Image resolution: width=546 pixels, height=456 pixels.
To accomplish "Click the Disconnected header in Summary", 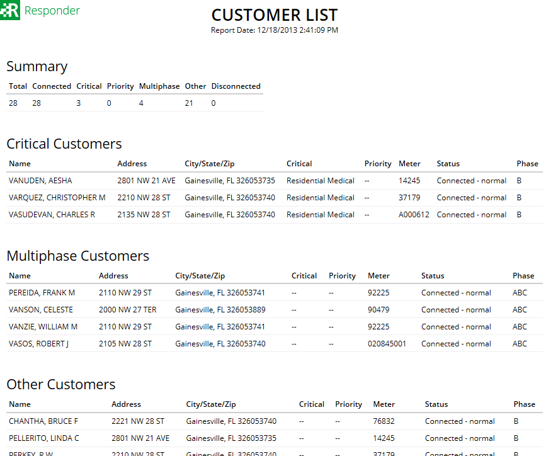I will pyautogui.click(x=236, y=86).
